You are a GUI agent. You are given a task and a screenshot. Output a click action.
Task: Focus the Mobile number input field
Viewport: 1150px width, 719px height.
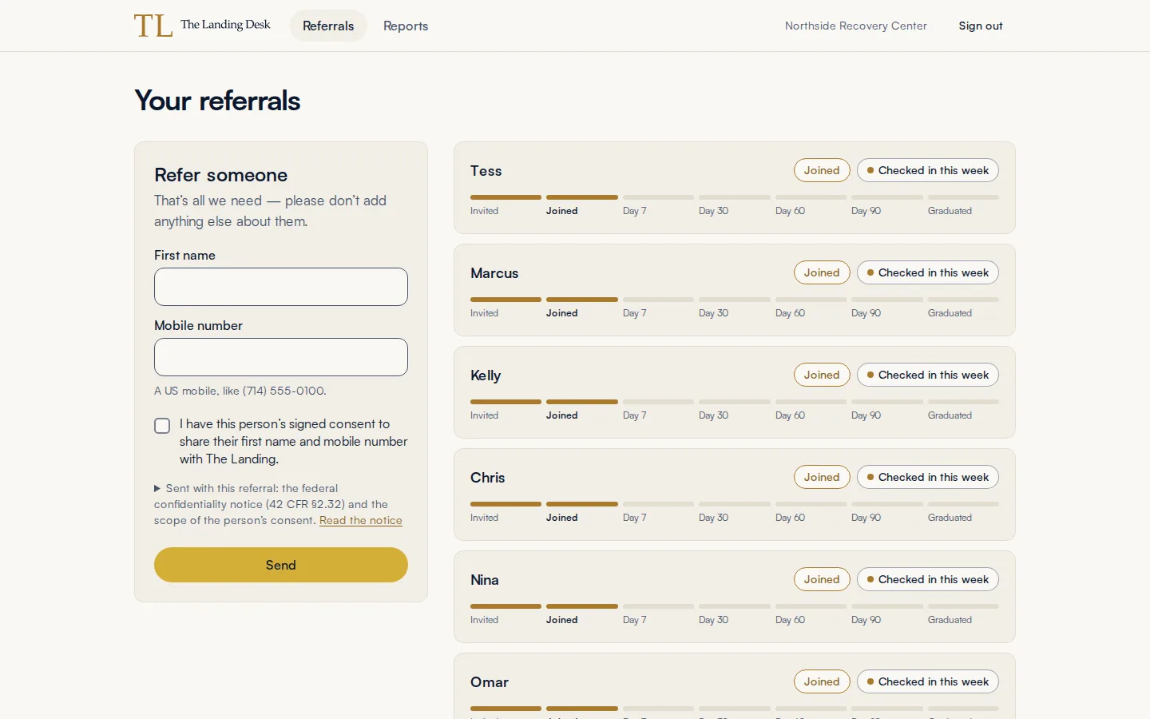281,357
